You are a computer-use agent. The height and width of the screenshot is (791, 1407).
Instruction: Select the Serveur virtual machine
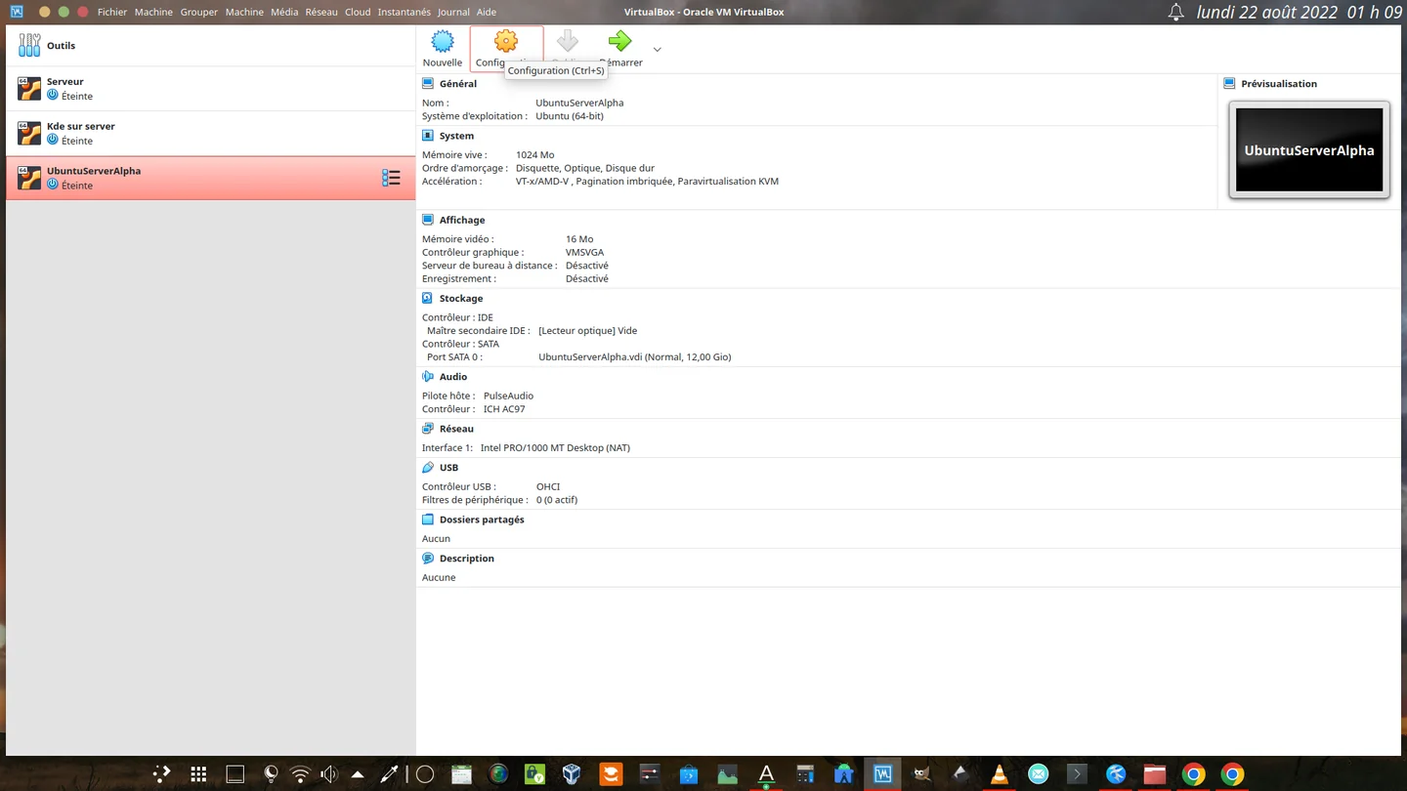[211, 89]
